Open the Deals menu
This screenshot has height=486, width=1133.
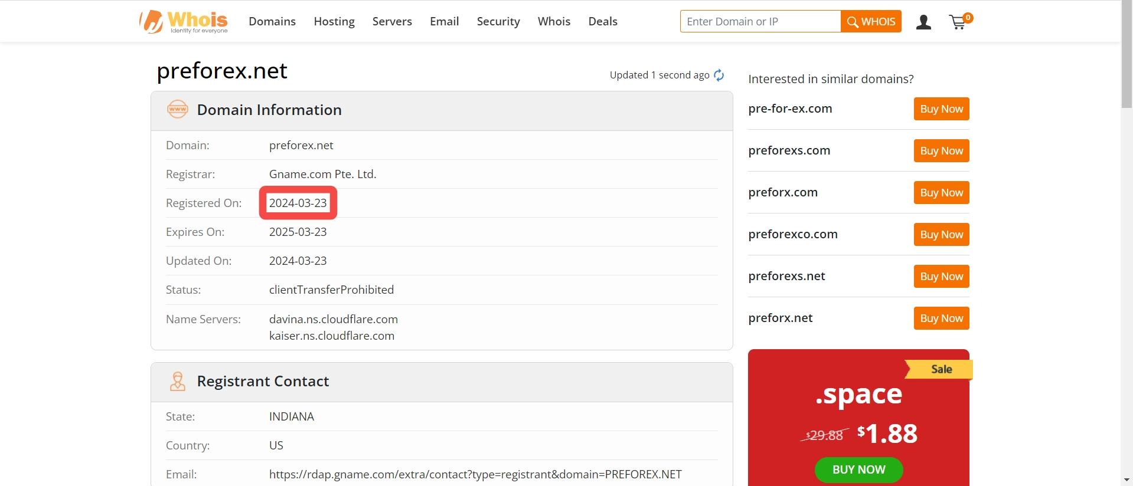pyautogui.click(x=603, y=21)
